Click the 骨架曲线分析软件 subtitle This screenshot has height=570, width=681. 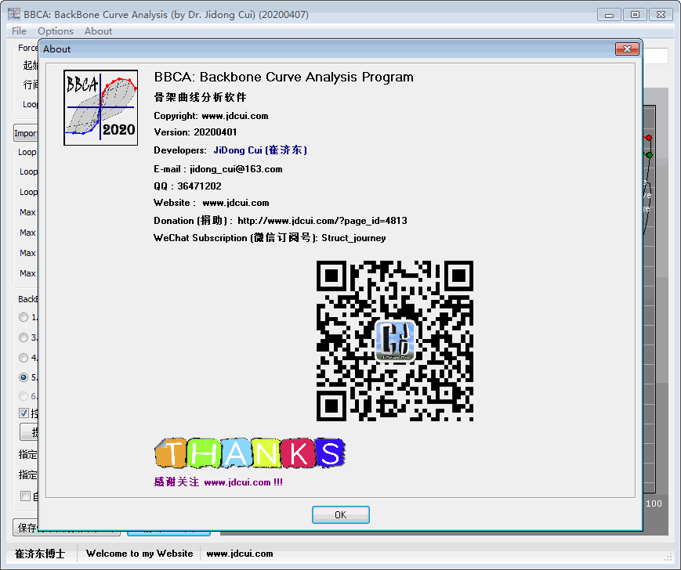pos(200,97)
